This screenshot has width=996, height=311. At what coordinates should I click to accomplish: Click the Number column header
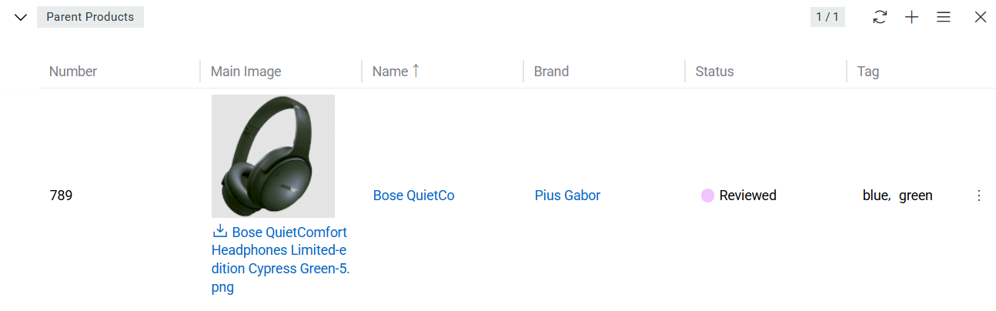pos(73,72)
